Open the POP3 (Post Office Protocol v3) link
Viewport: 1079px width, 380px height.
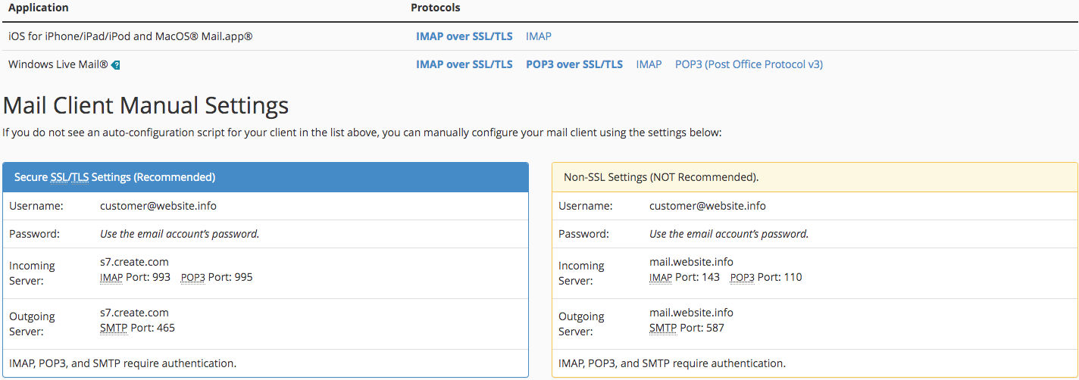click(x=748, y=64)
